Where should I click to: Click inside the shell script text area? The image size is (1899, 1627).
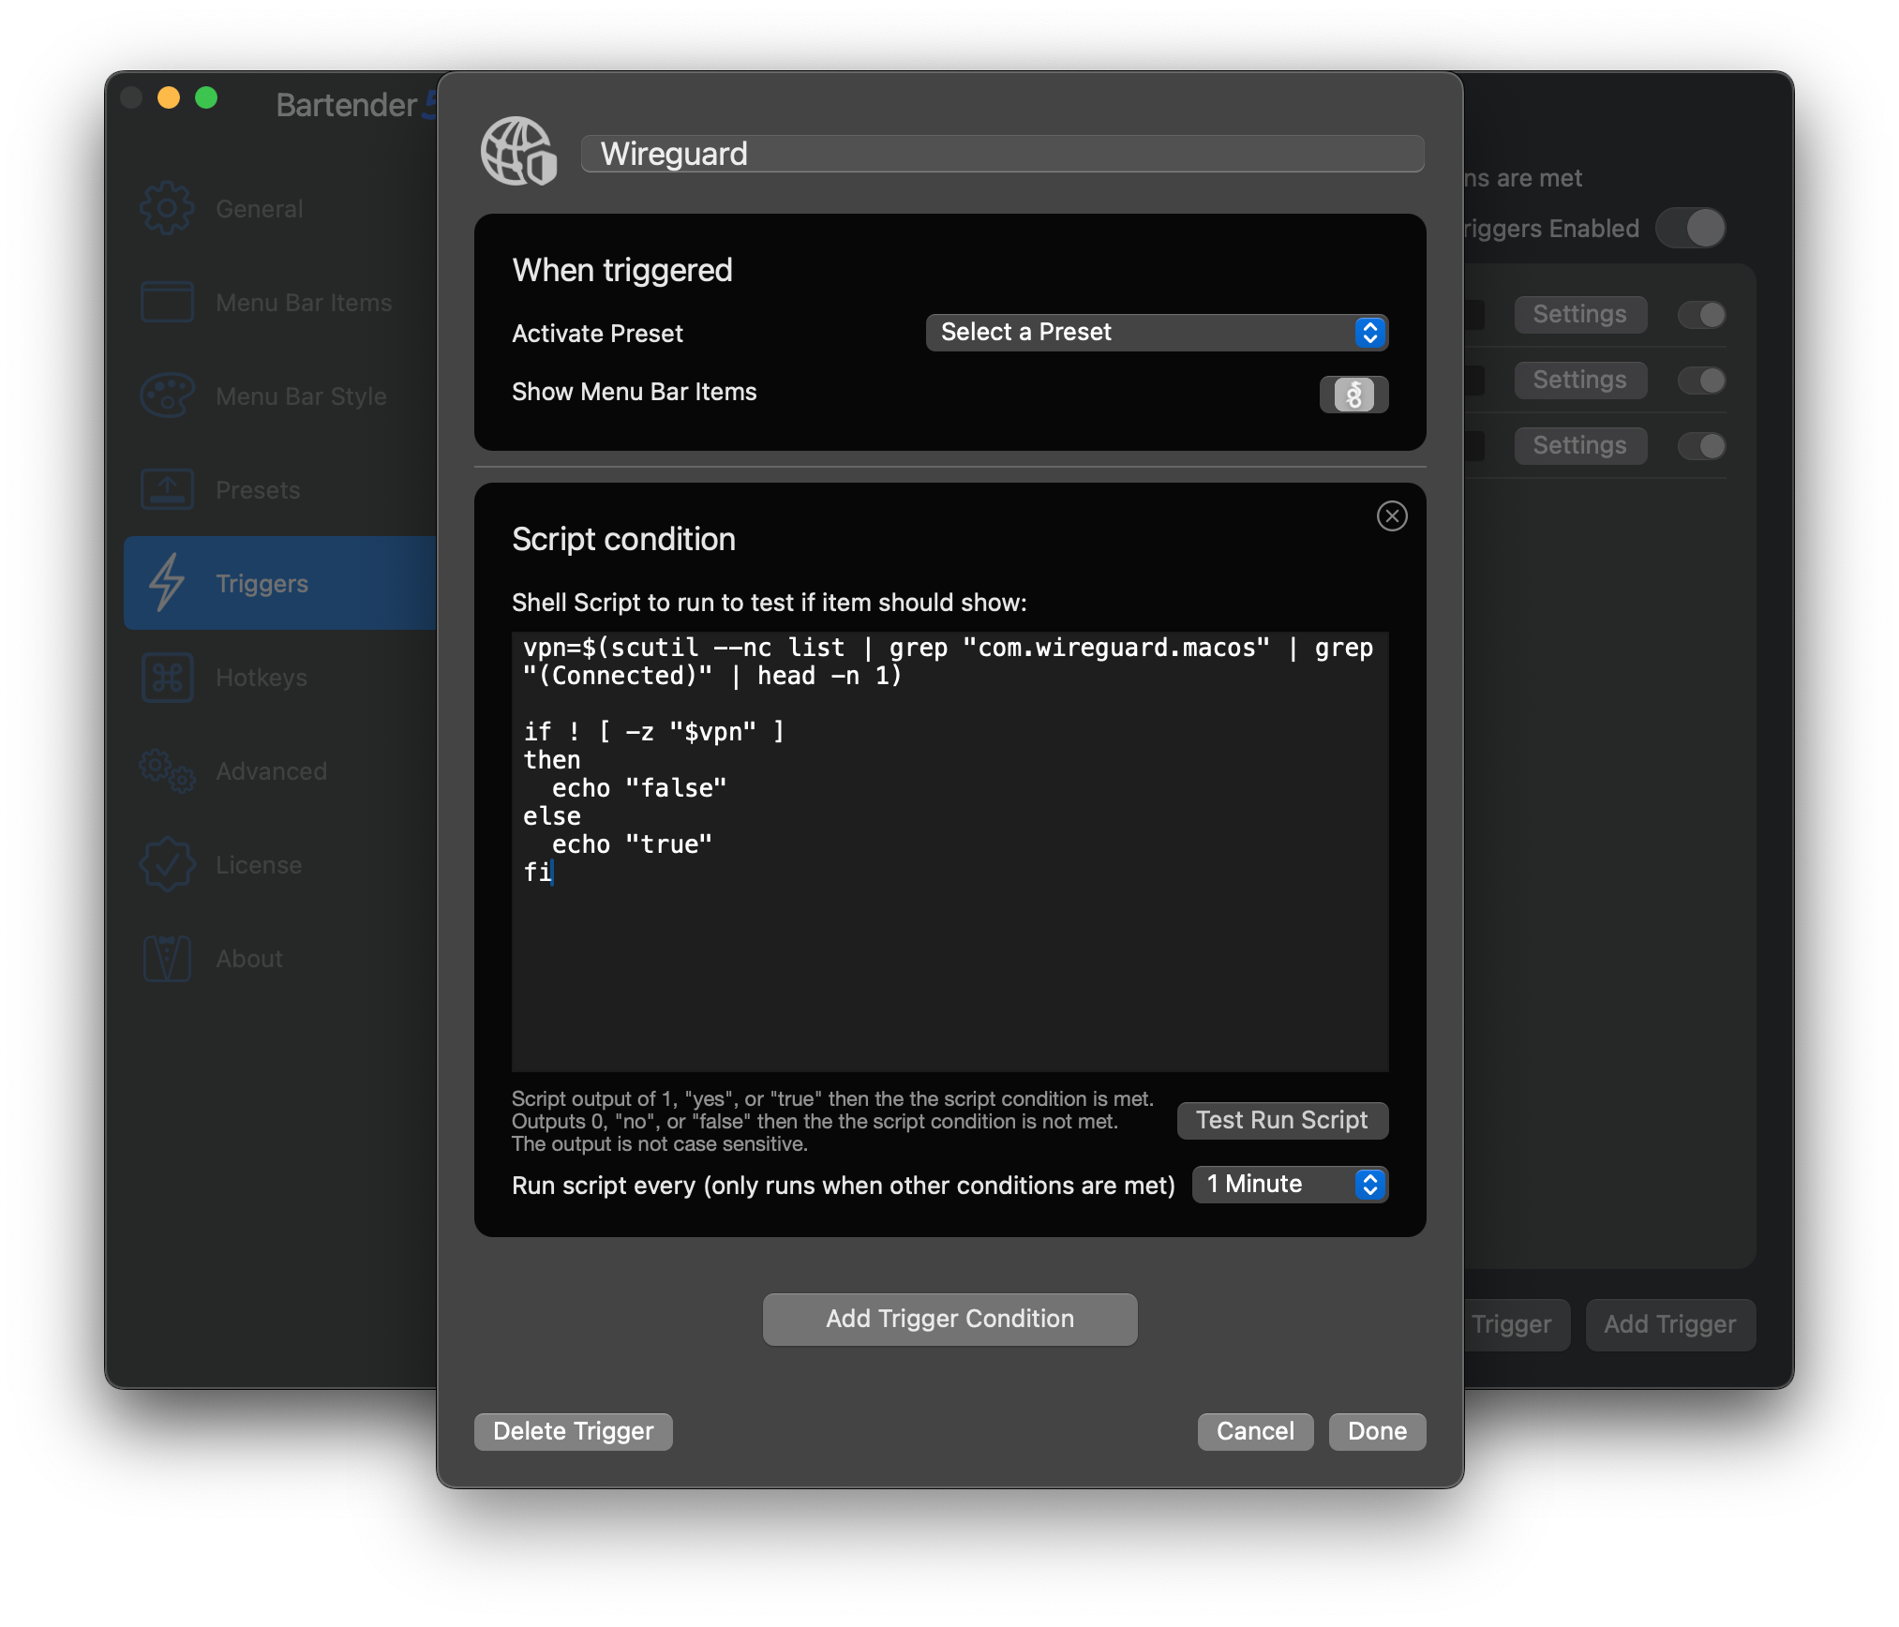949,851
